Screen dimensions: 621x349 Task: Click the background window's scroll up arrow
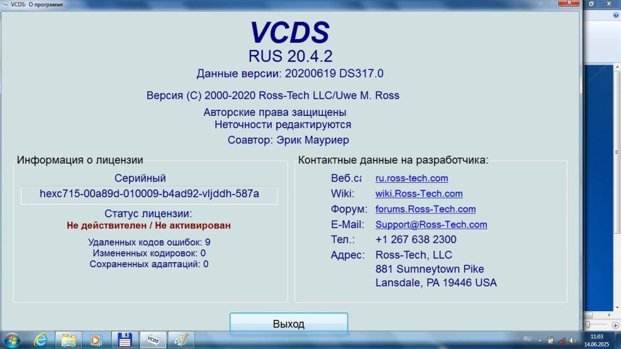point(617,67)
